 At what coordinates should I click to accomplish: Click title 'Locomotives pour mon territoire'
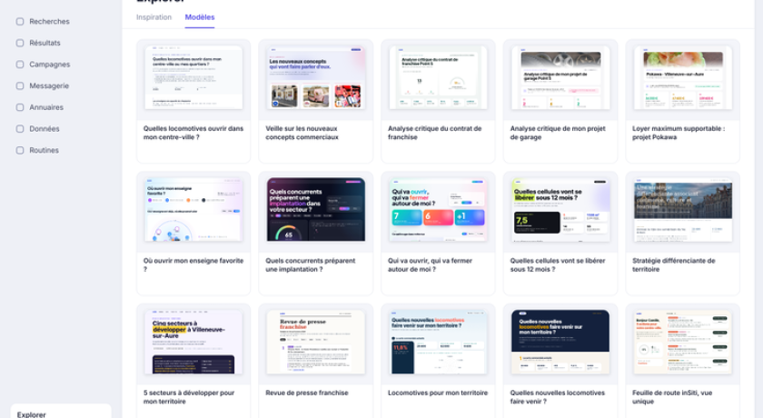438,393
